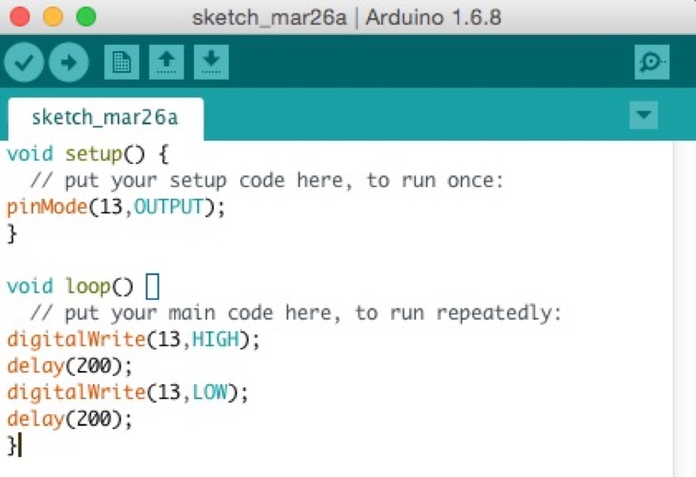
Task: Click the 'digitalWrite(13,LOW);' line
Action: tap(128, 392)
